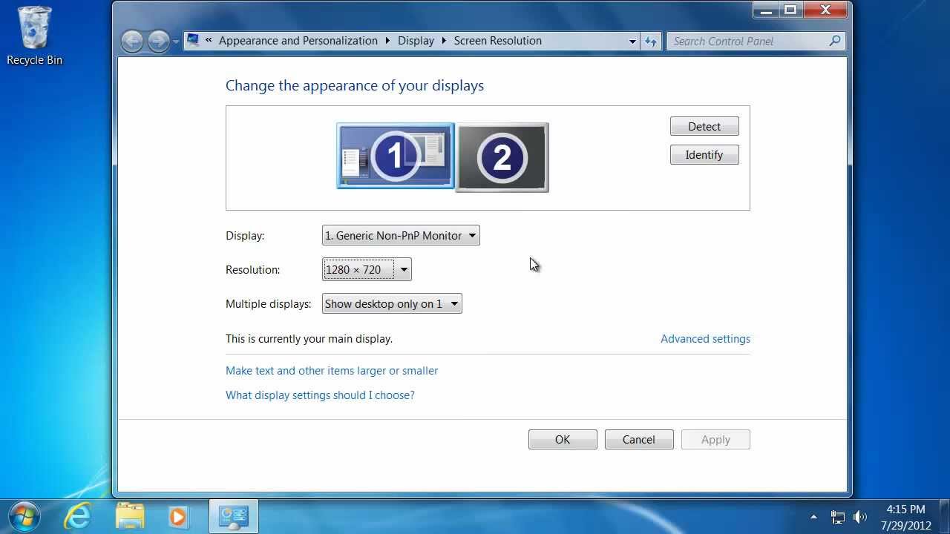
Task: Click the search magnifier icon
Action: (x=835, y=41)
